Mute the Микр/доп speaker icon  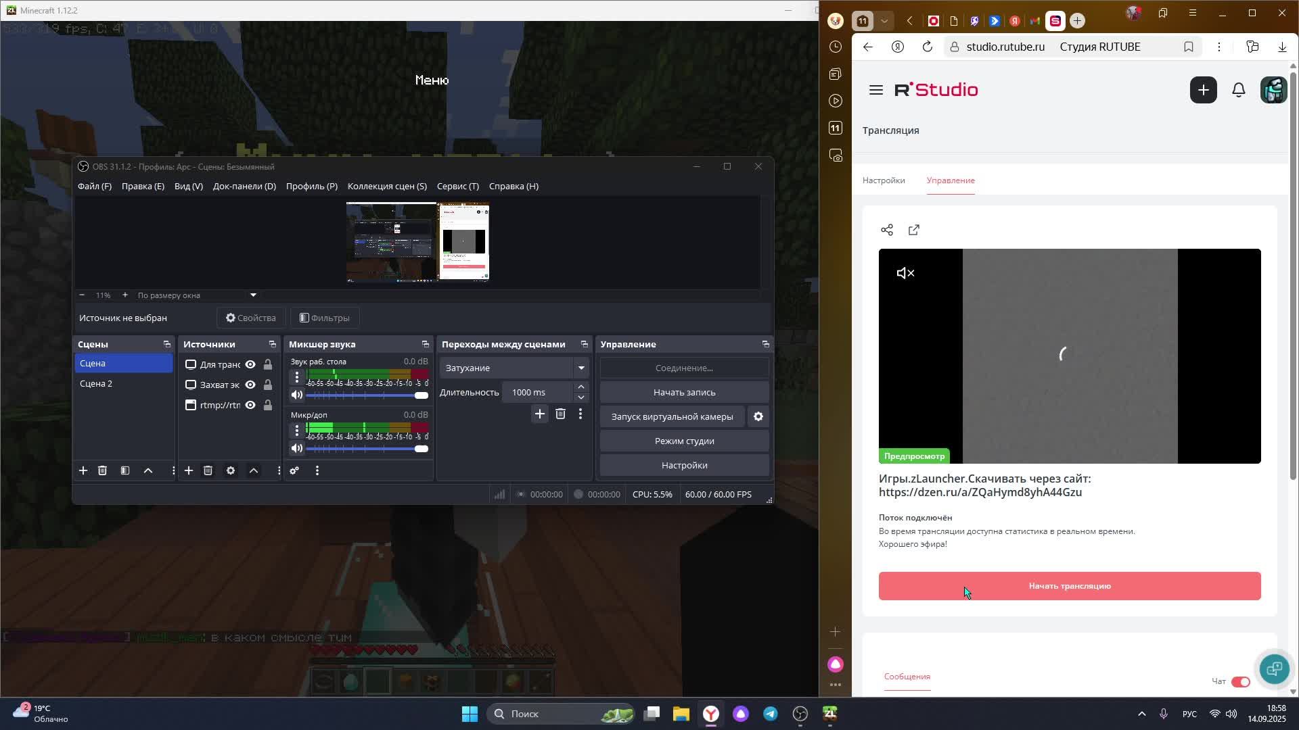[297, 449]
